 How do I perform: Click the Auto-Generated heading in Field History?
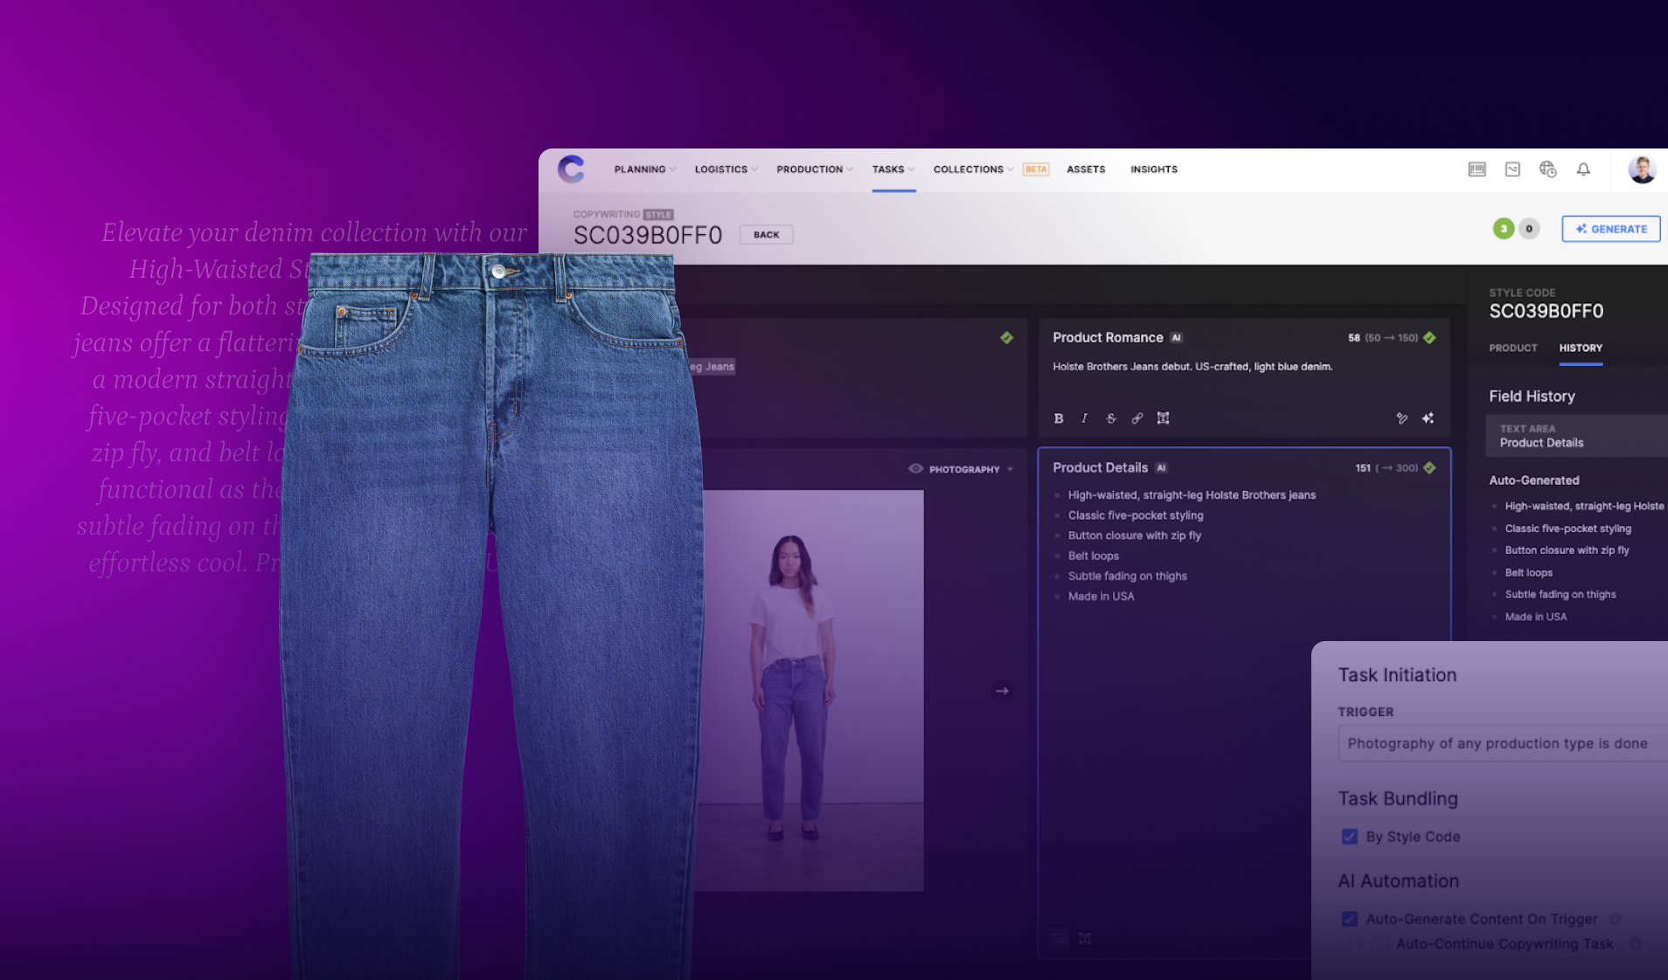click(1534, 480)
